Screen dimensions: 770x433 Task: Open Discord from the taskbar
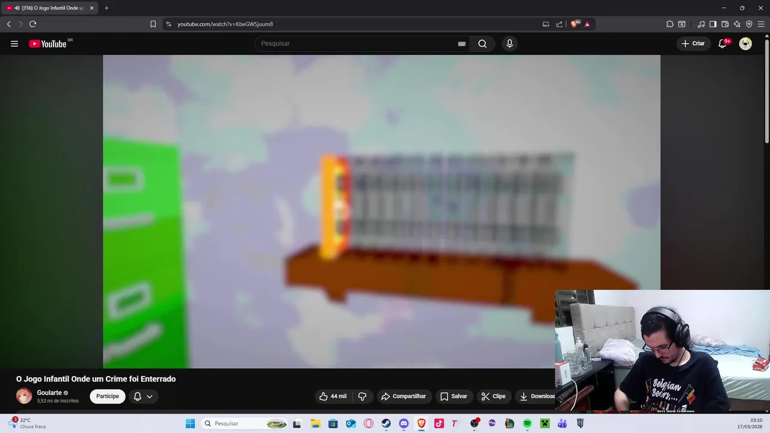(x=404, y=423)
